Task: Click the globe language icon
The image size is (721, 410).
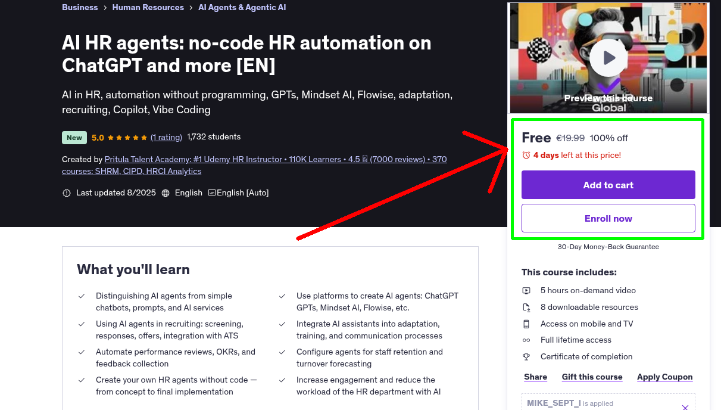Action: (x=166, y=193)
